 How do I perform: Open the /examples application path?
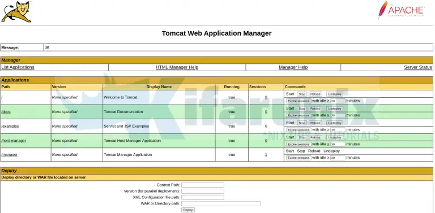(10, 126)
